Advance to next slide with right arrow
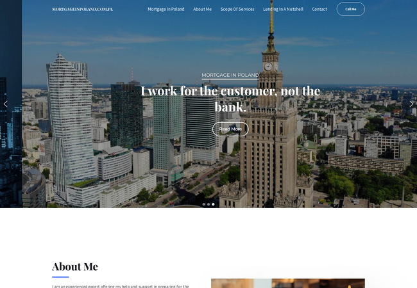The image size is (417, 288). click(411, 104)
